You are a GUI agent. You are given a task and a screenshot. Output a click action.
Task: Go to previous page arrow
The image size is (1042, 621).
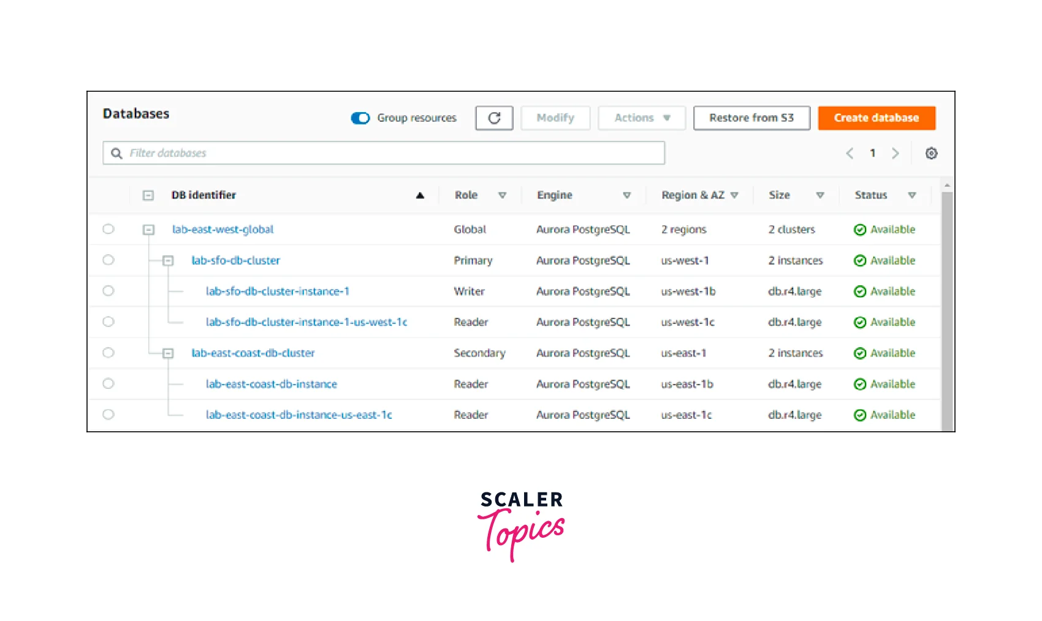coord(850,153)
